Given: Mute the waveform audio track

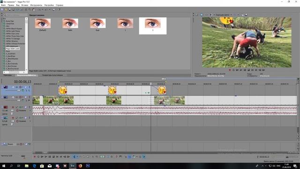Looking at the screenshot, I should (x=26, y=107).
